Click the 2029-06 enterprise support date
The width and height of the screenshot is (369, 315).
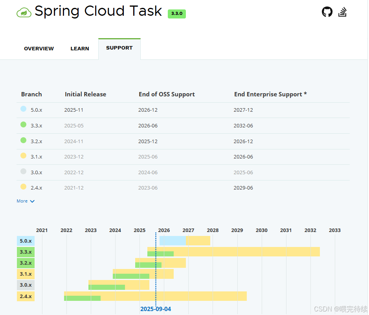pyautogui.click(x=243, y=188)
